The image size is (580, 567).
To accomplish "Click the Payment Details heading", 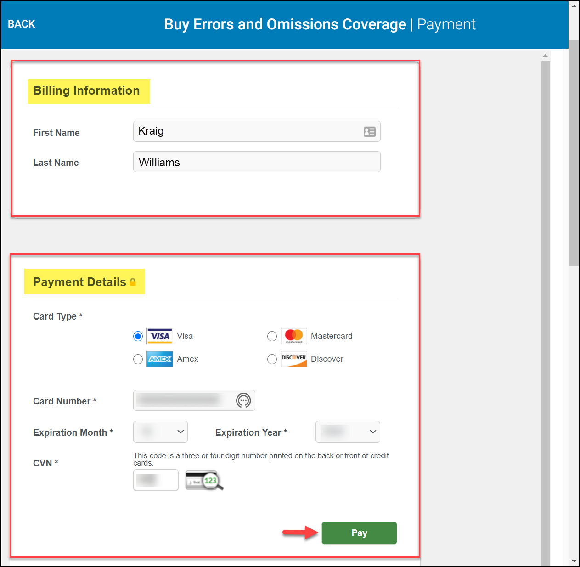I will 79,282.
